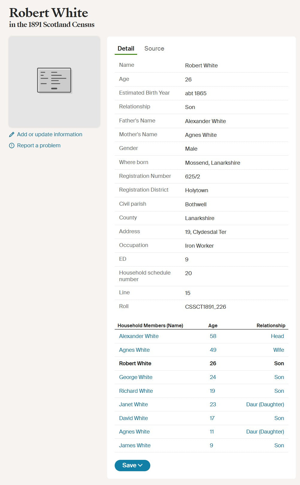Image resolution: width=300 pixels, height=485 pixels.
Task: Expand the Save dropdown button
Action: (x=132, y=465)
